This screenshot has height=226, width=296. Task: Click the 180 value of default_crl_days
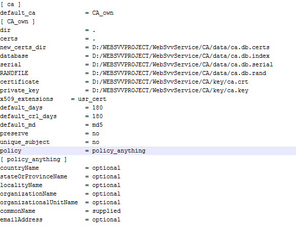tap(97, 117)
